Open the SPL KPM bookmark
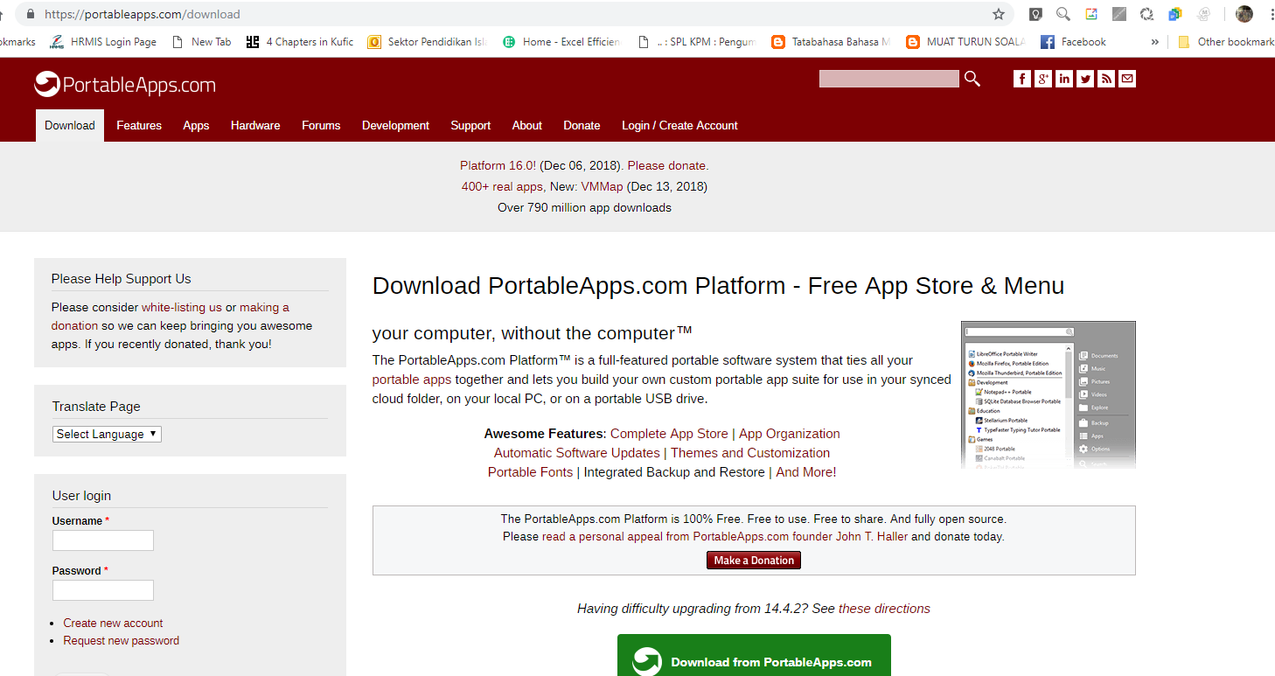1275x676 pixels. (697, 41)
